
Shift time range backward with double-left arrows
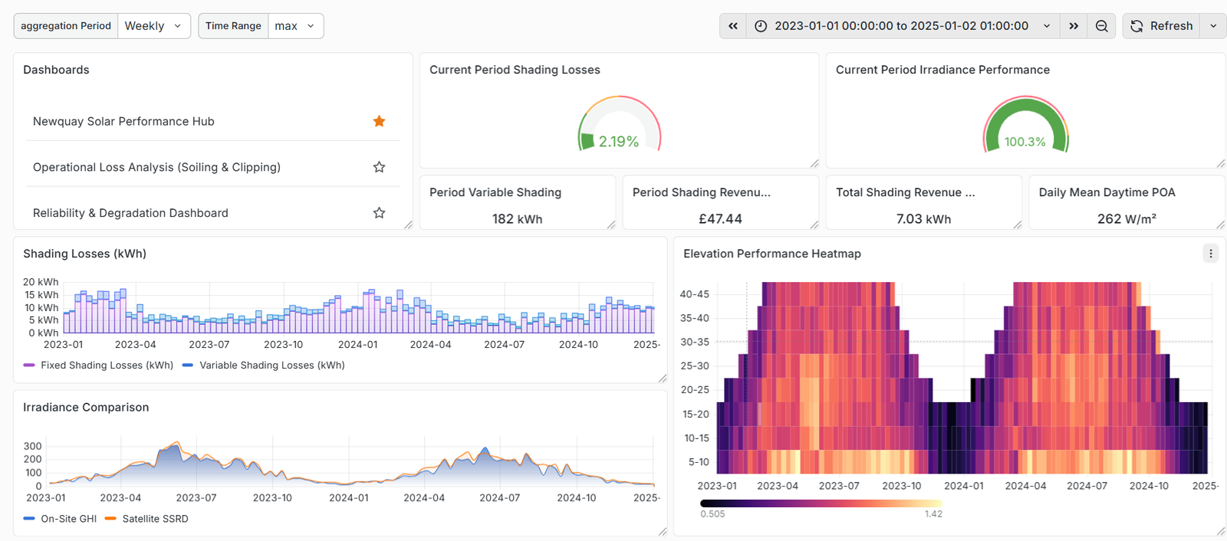pyautogui.click(x=733, y=26)
